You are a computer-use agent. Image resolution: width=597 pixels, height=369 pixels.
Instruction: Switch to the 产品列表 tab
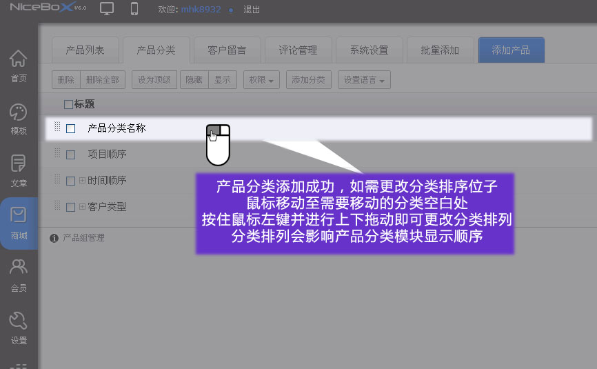pos(85,50)
